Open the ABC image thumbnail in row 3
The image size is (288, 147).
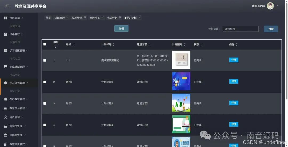(181, 103)
